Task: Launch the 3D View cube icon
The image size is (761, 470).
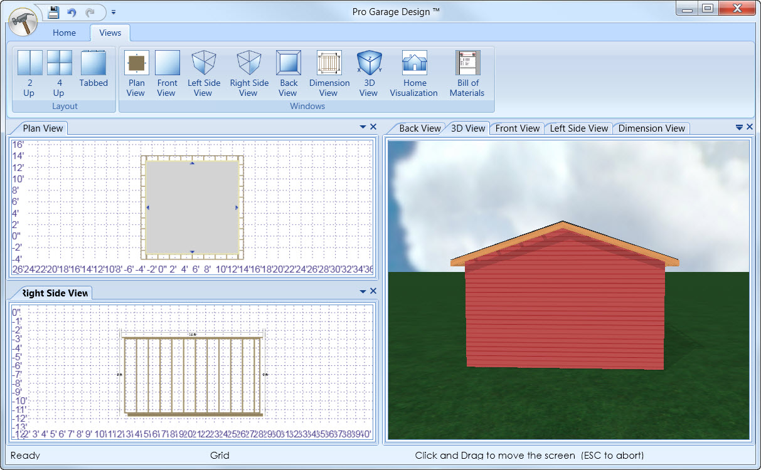Action: pos(369,63)
